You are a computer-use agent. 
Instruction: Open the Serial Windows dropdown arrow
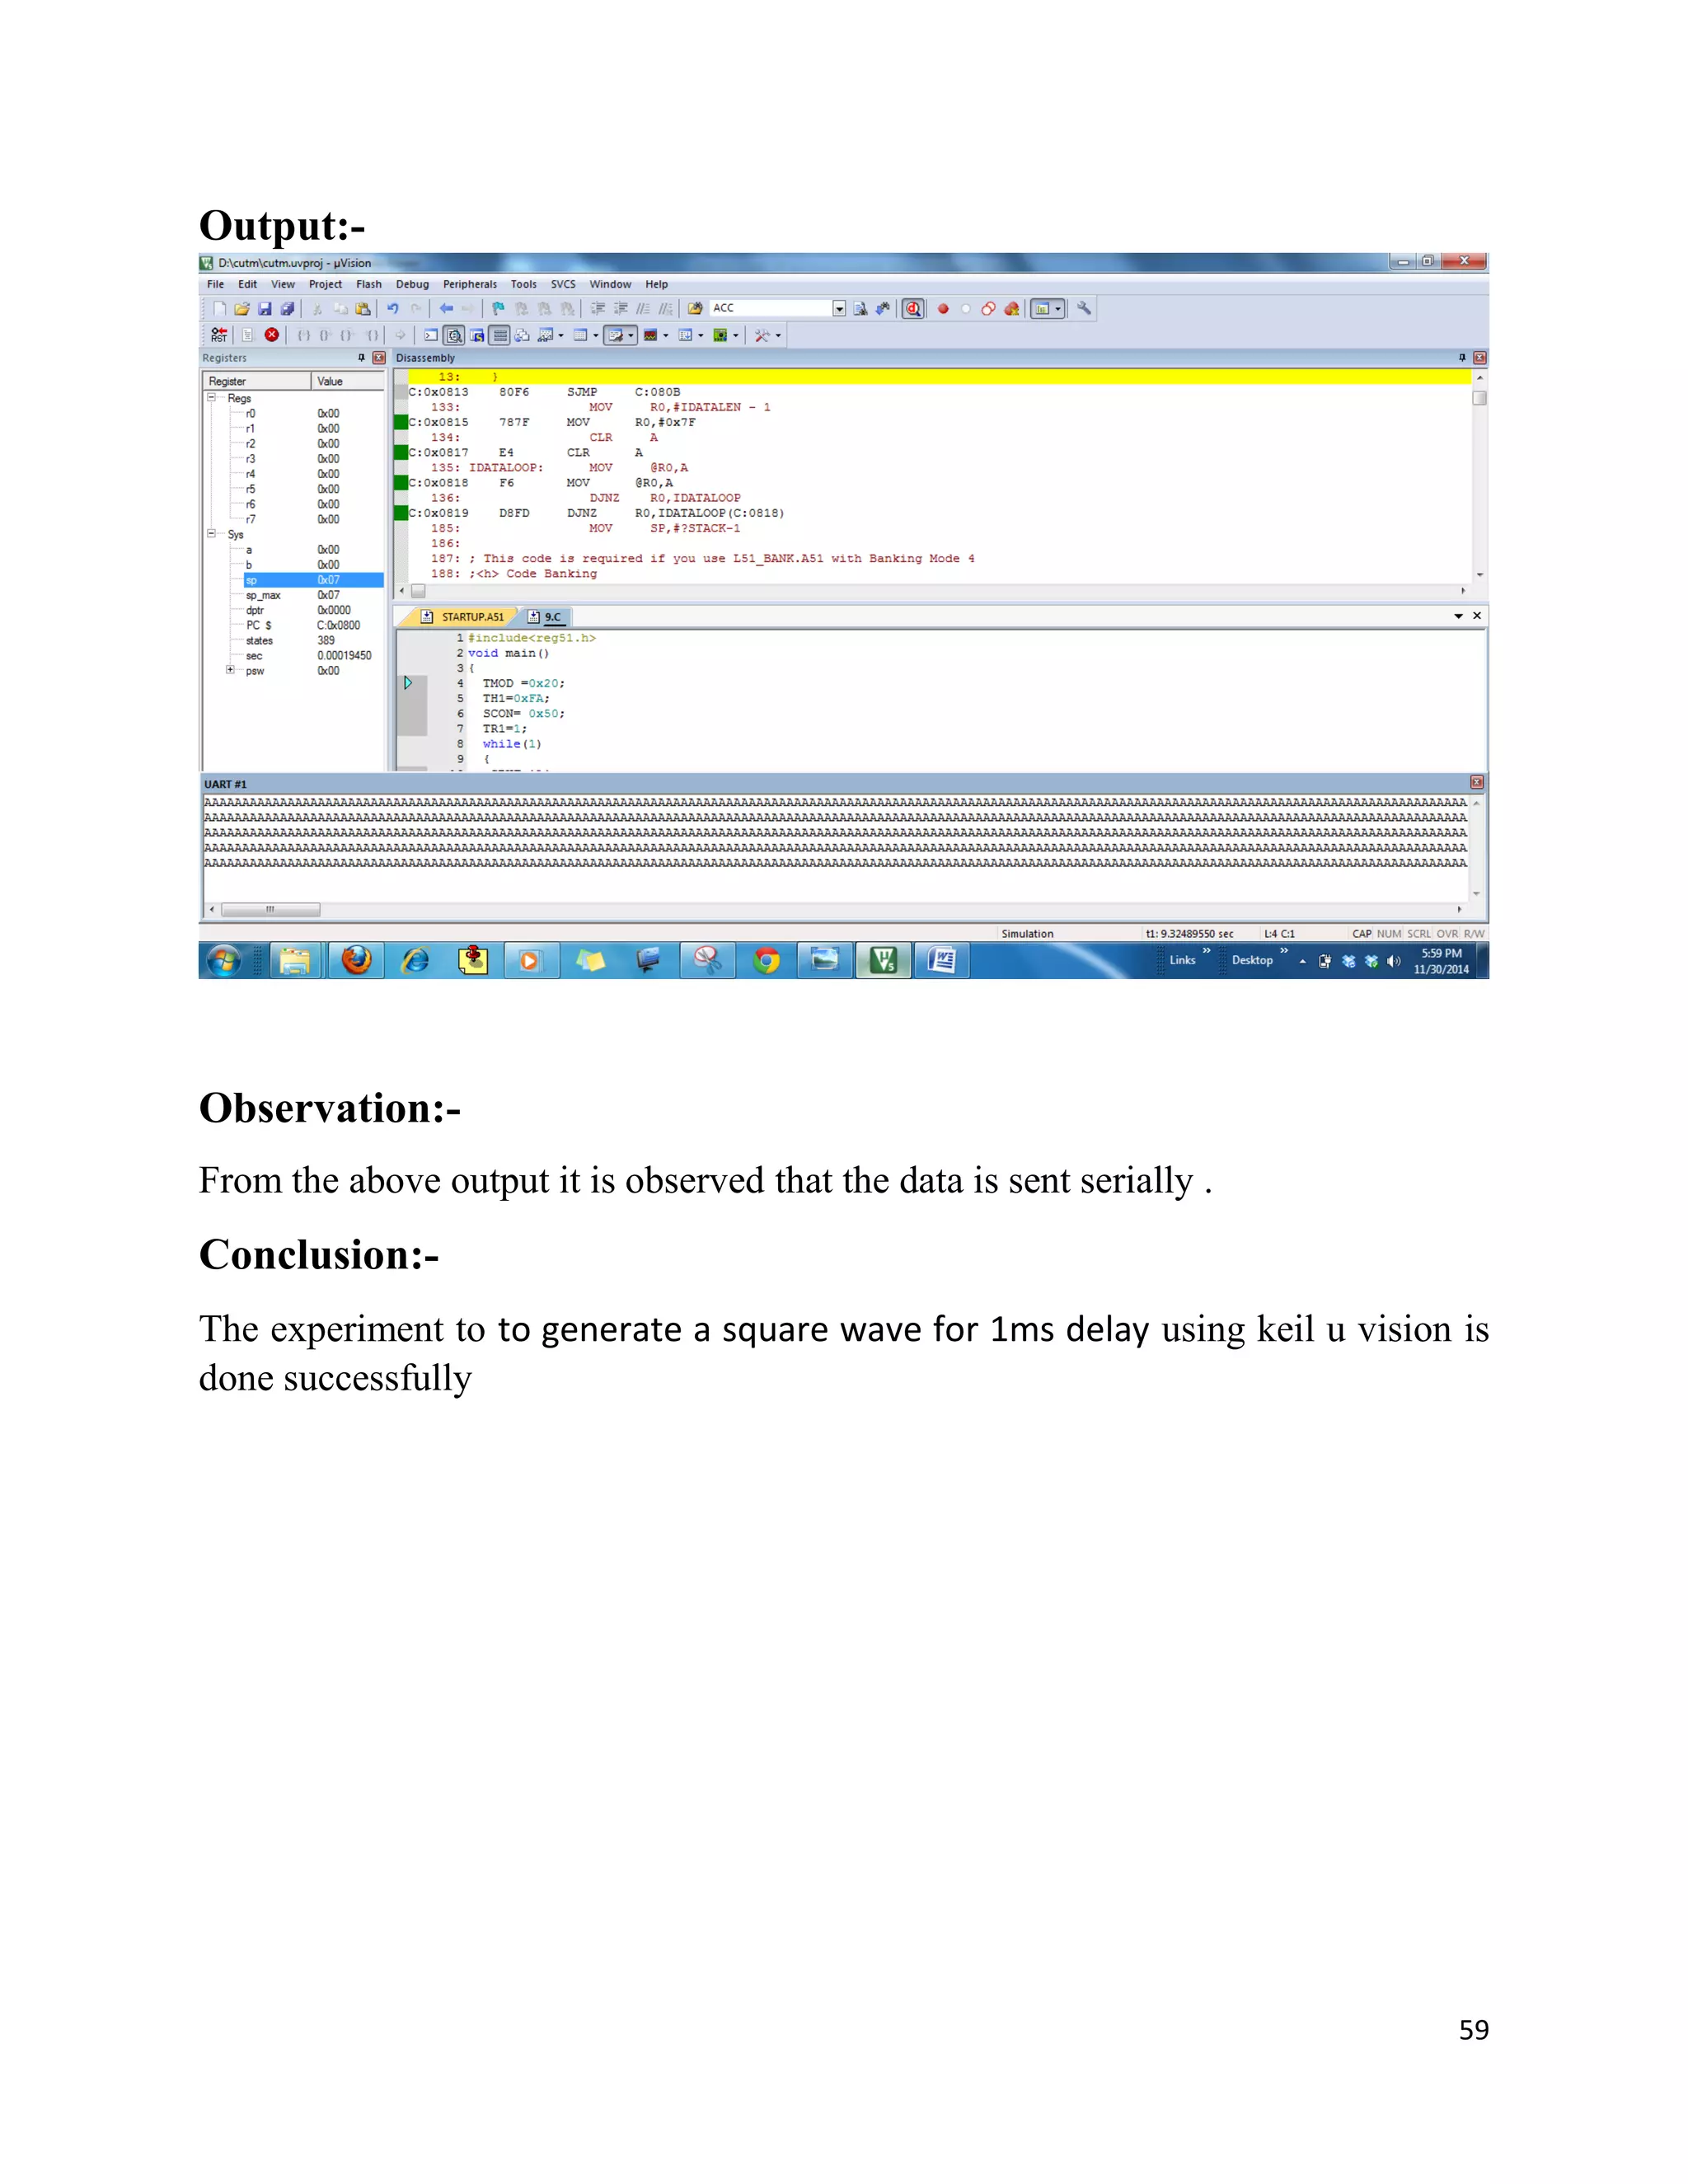click(631, 336)
